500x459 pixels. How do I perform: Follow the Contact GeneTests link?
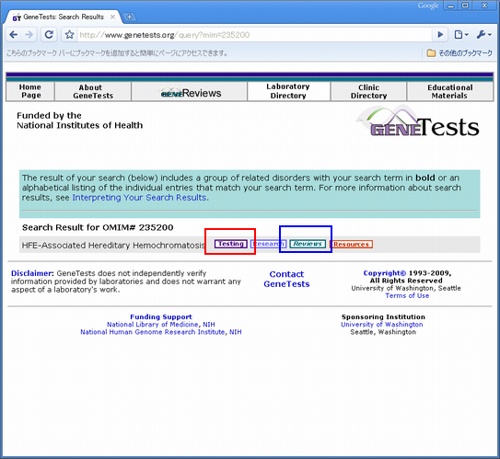[286, 279]
